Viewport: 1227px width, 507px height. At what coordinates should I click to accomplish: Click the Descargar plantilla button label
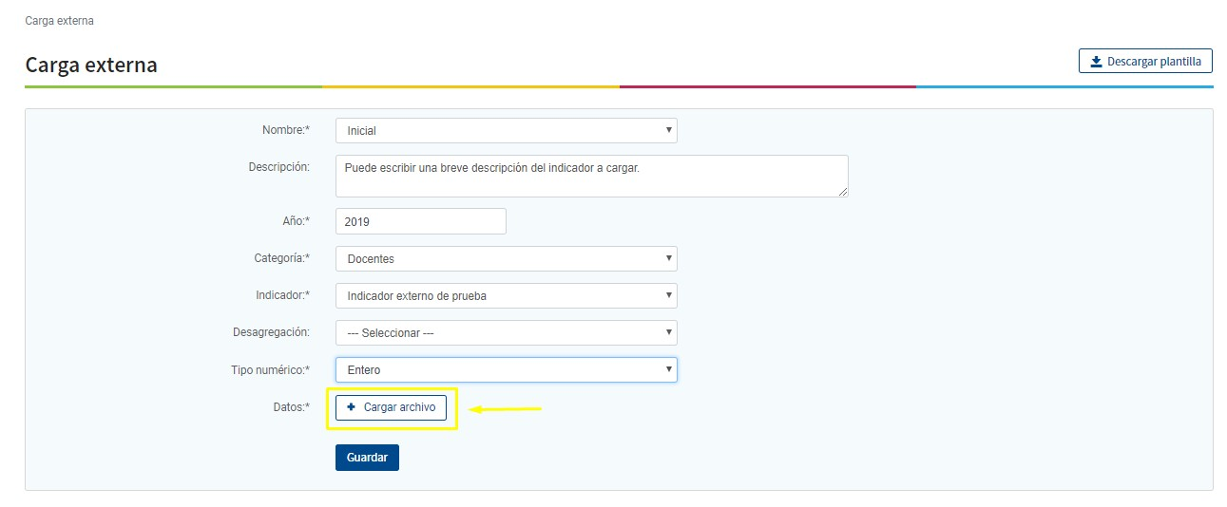[x=1155, y=62]
